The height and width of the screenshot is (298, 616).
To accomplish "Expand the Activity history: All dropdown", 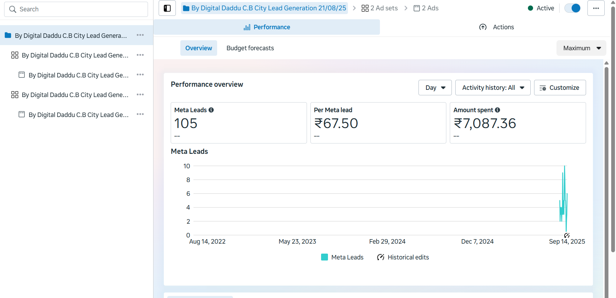I will (x=492, y=88).
